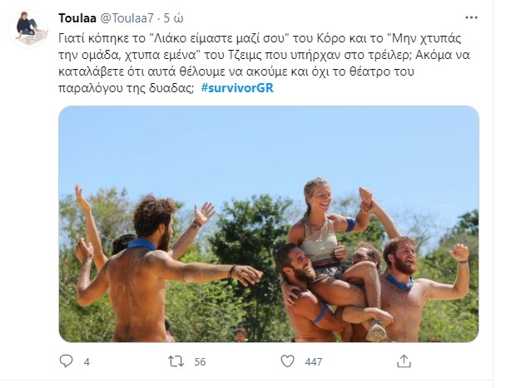511x388 pixels.
Task: Open the share icon menu
Action: click(404, 362)
